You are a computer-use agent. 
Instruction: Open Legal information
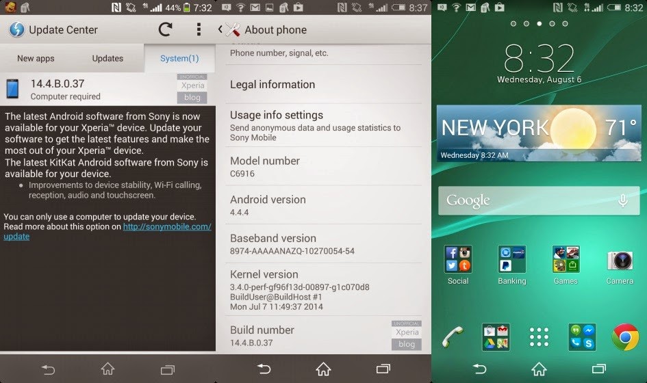click(323, 85)
